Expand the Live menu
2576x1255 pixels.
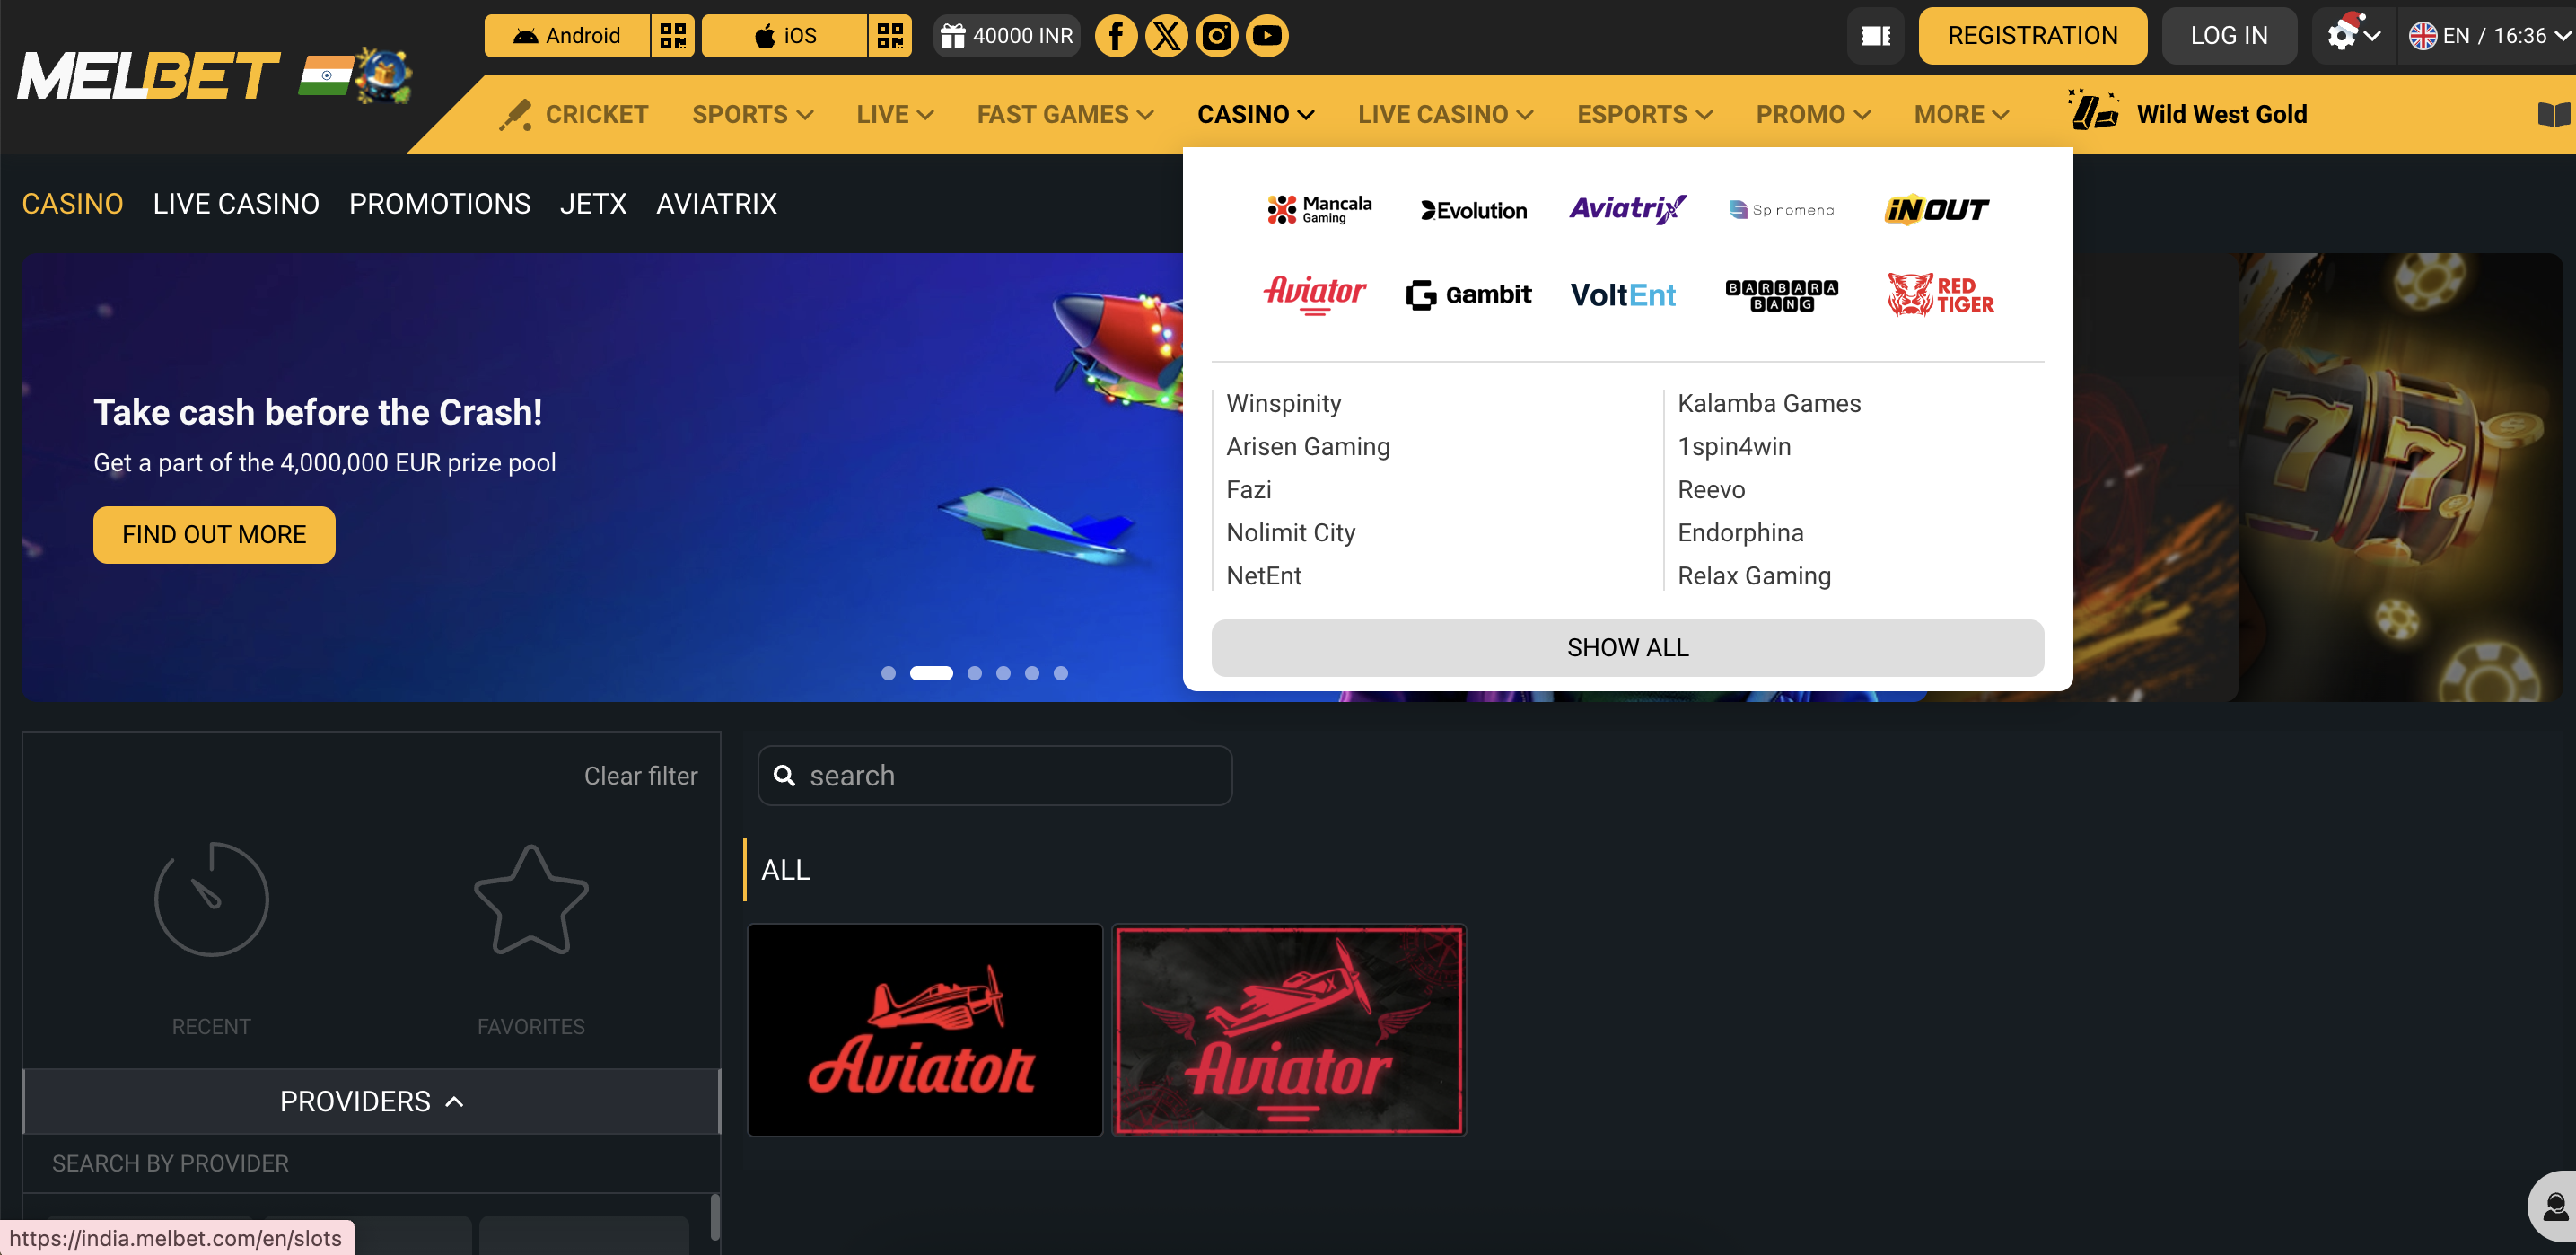point(894,114)
